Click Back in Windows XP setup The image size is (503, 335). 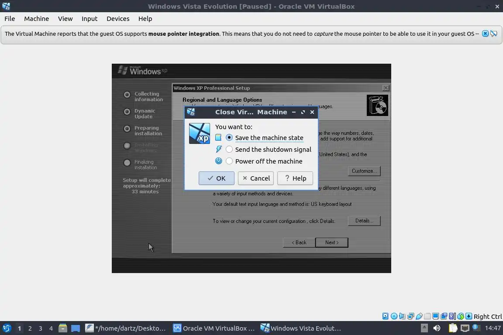299,243
